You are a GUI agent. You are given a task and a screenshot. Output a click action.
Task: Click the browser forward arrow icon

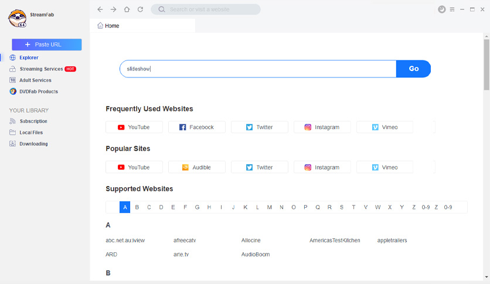click(x=114, y=9)
